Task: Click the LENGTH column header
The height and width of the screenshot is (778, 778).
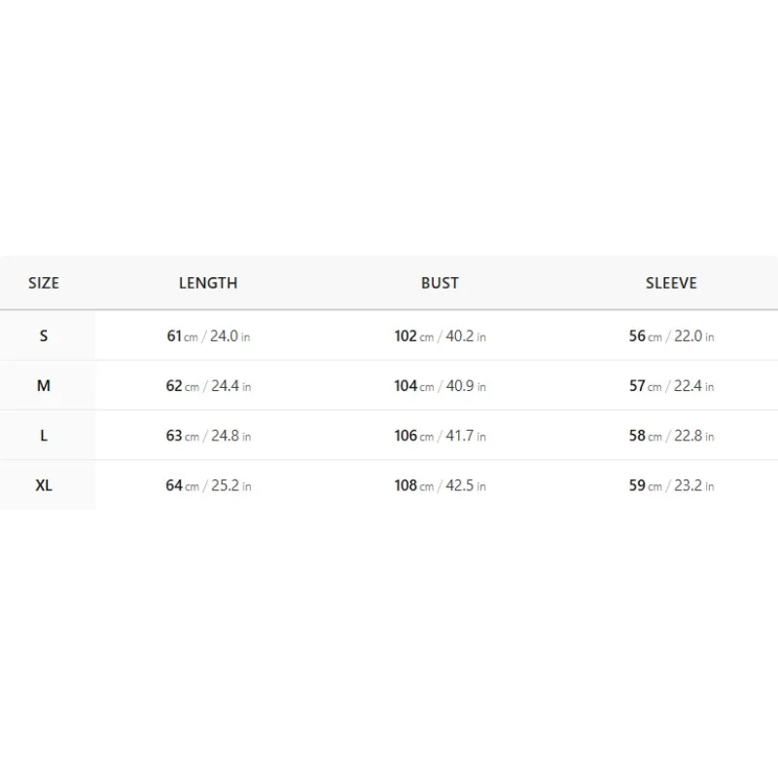Action: pos(208,283)
